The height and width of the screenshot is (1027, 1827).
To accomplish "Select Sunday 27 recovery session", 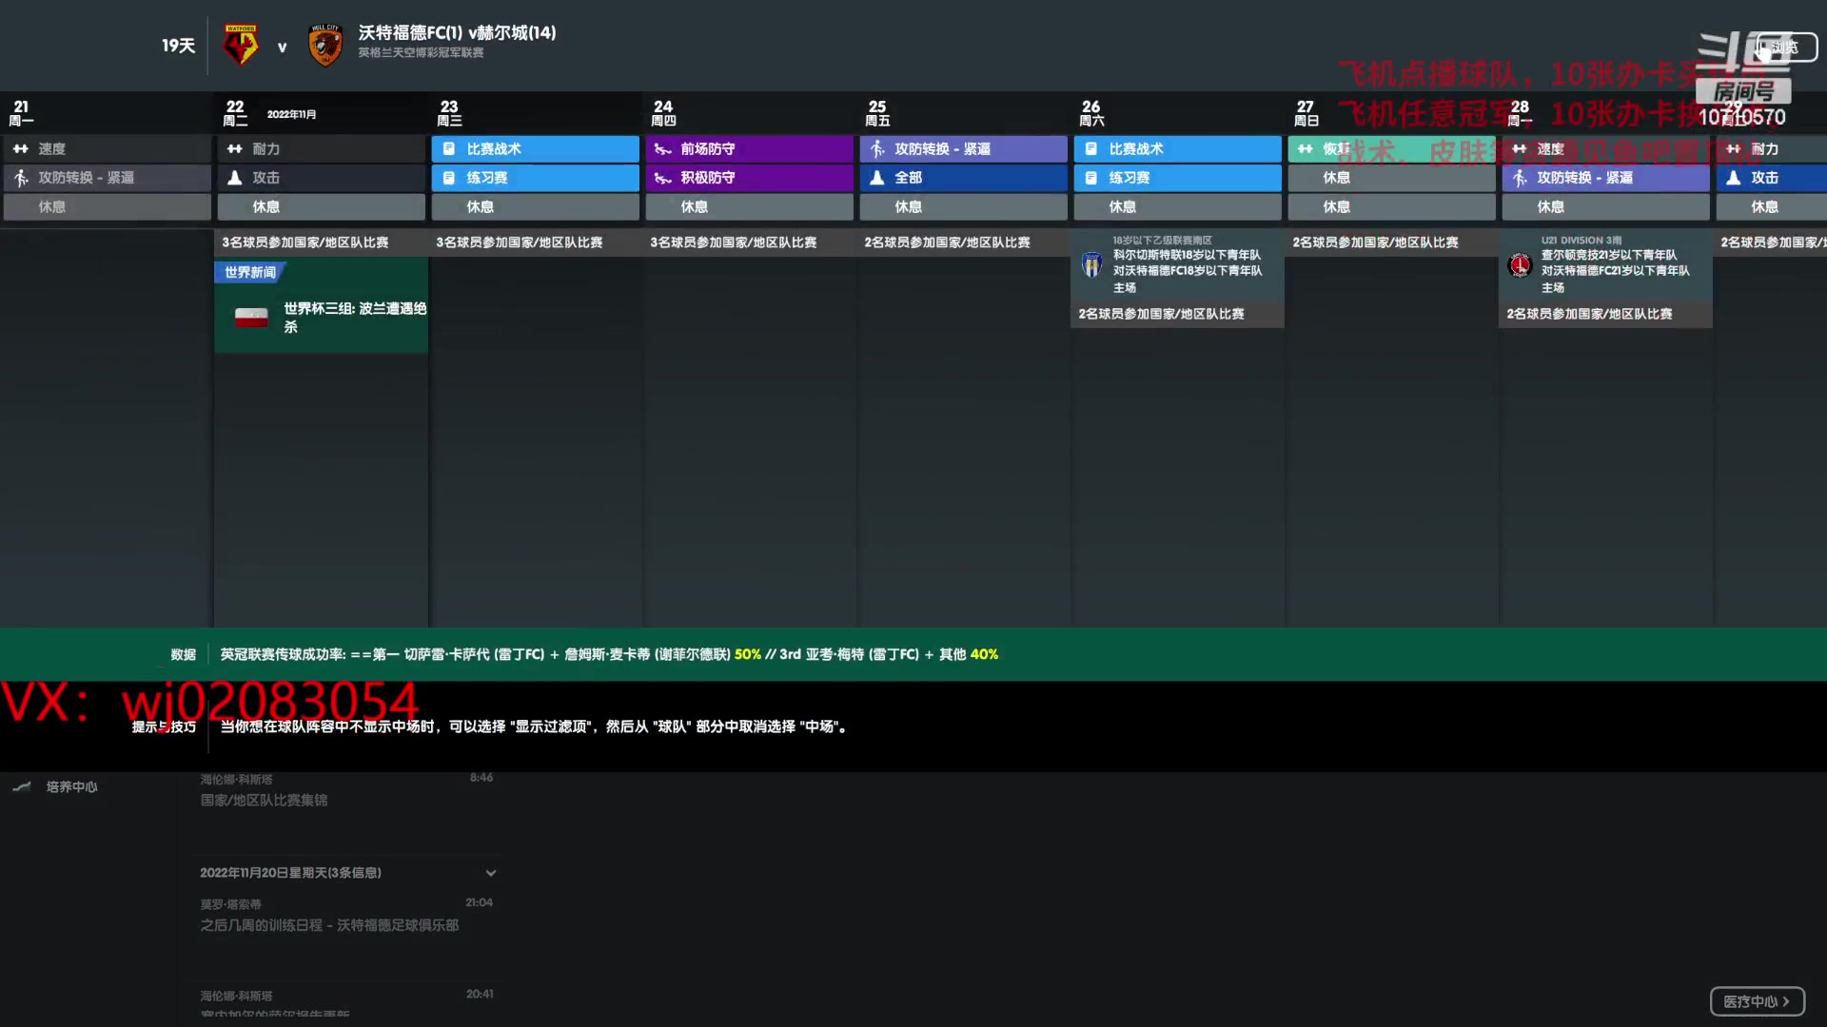I will (1391, 148).
